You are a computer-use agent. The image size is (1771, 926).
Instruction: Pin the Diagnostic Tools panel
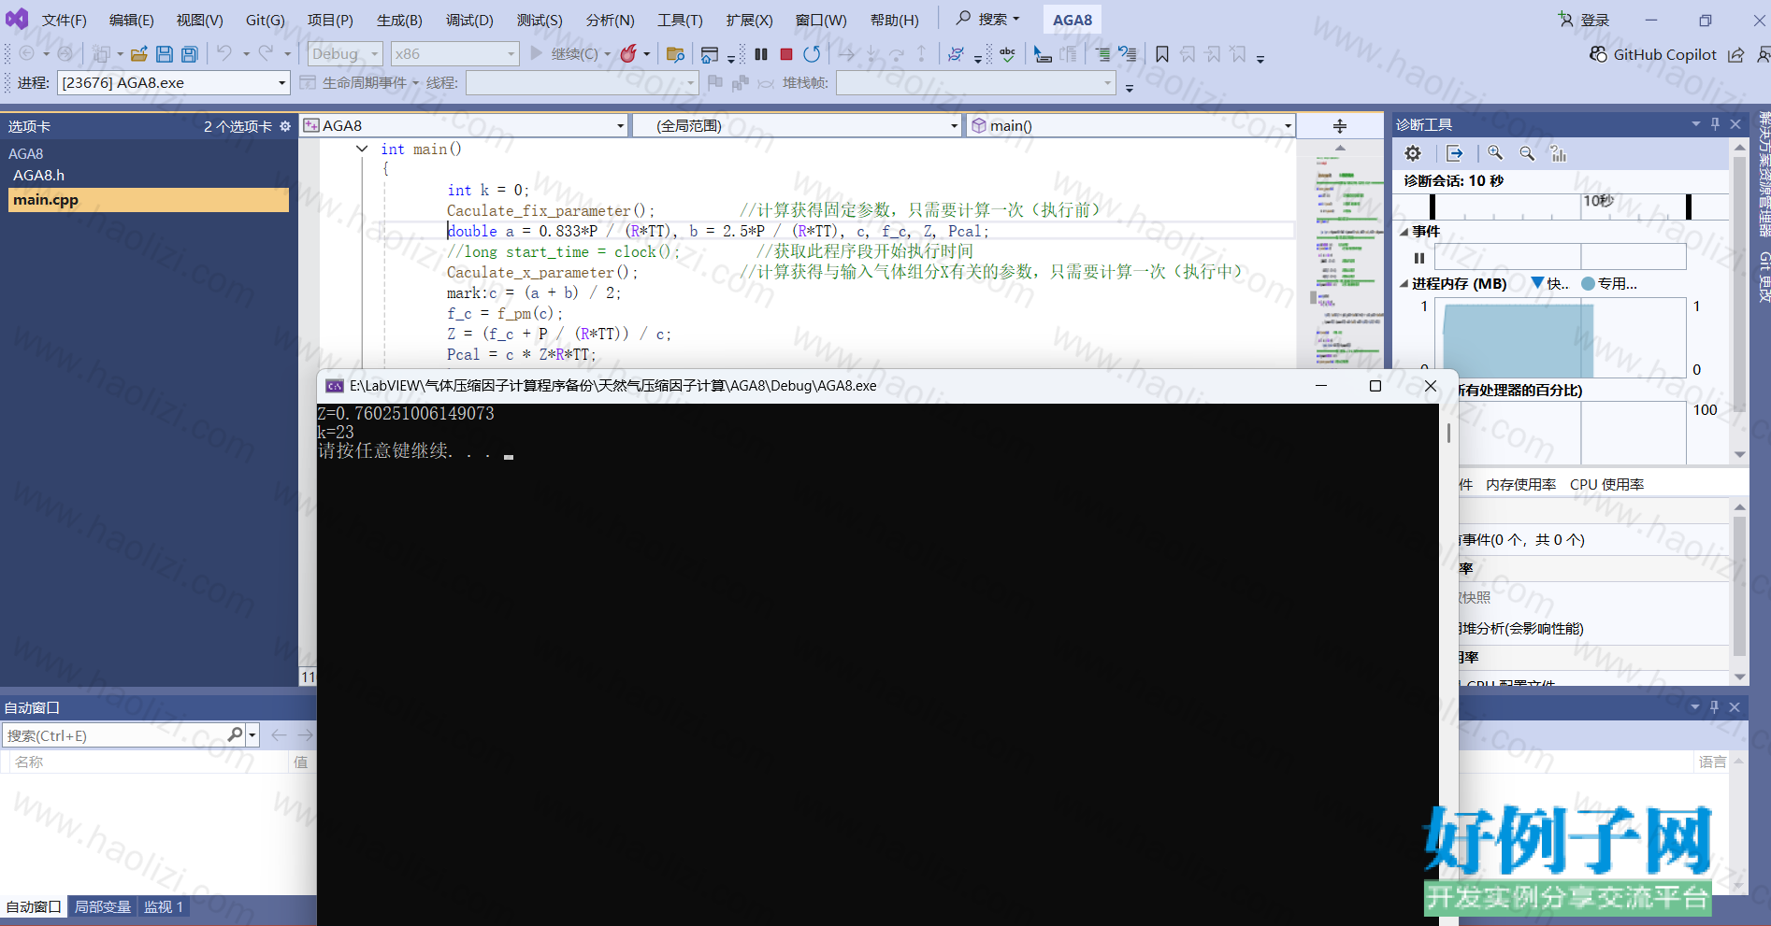click(1715, 124)
